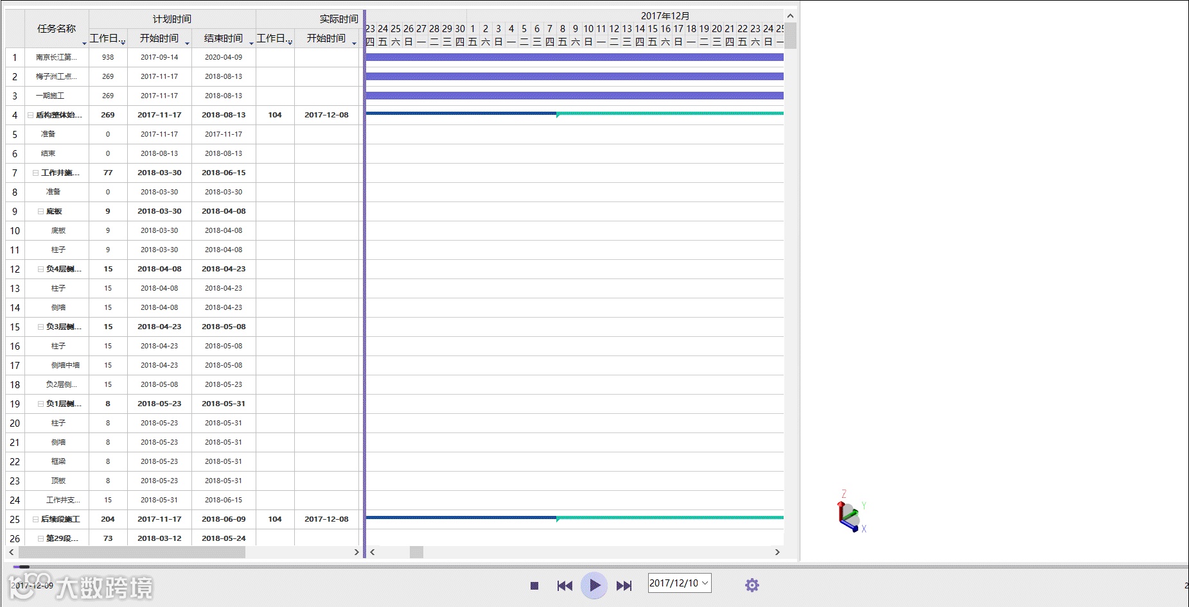Open settings via the gear icon

pyautogui.click(x=752, y=585)
